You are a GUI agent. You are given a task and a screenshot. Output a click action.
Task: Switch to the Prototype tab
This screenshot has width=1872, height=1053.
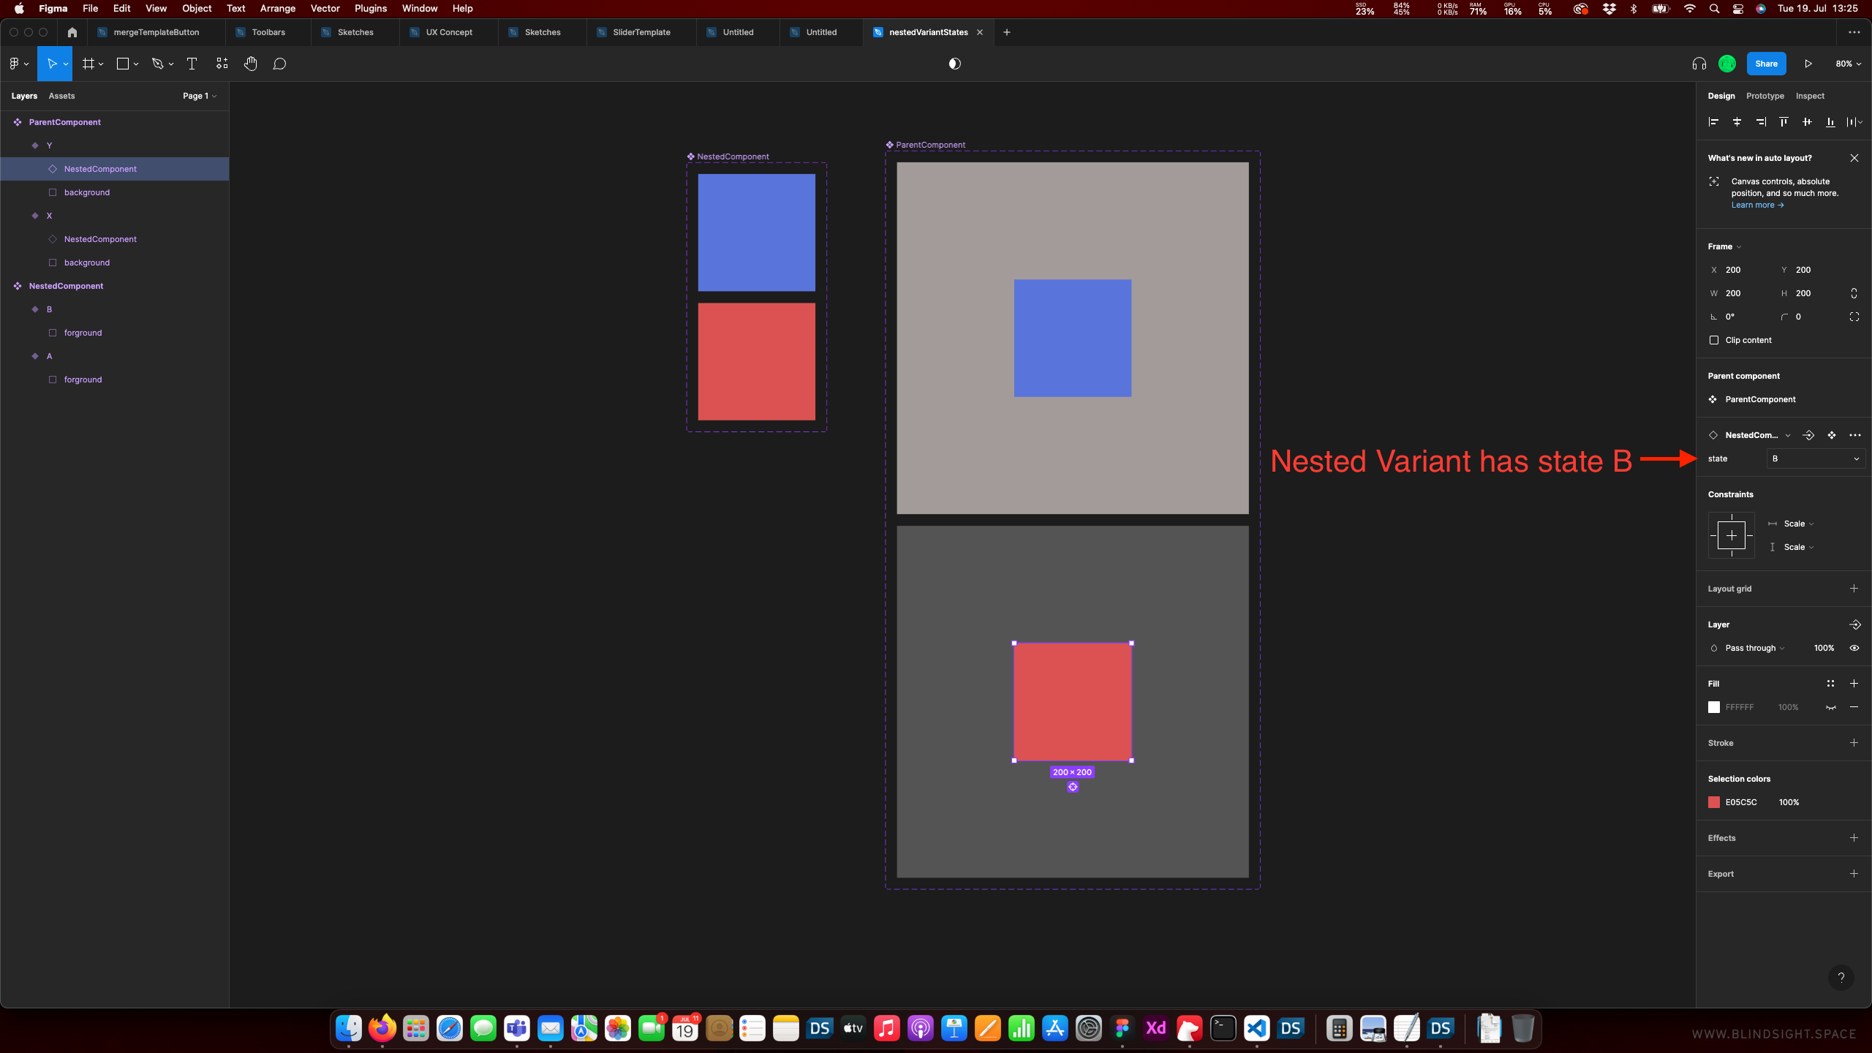coord(1765,96)
